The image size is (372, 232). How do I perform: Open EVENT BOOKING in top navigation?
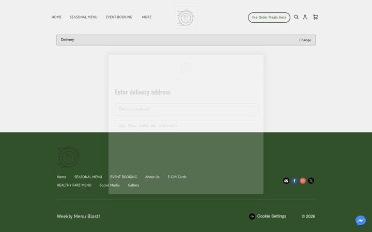pyautogui.click(x=119, y=17)
